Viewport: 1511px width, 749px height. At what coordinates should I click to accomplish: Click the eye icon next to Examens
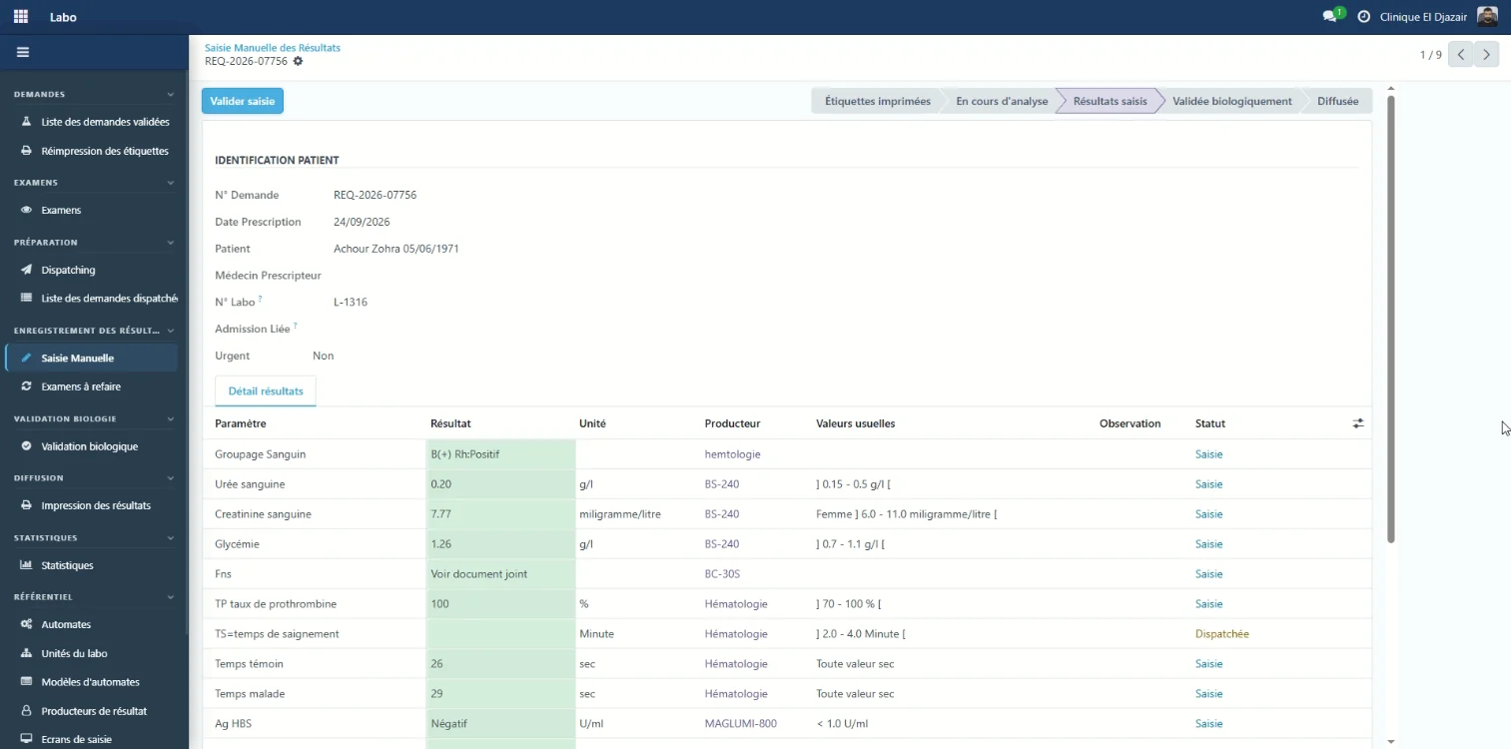pyautogui.click(x=26, y=210)
